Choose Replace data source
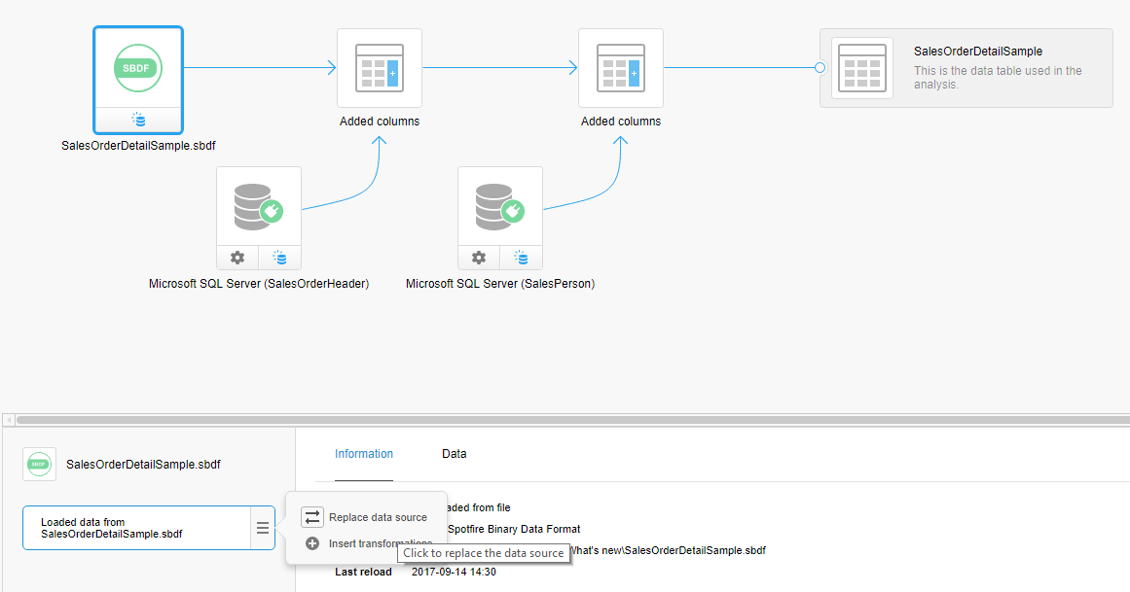The height and width of the screenshot is (592, 1130). point(365,517)
